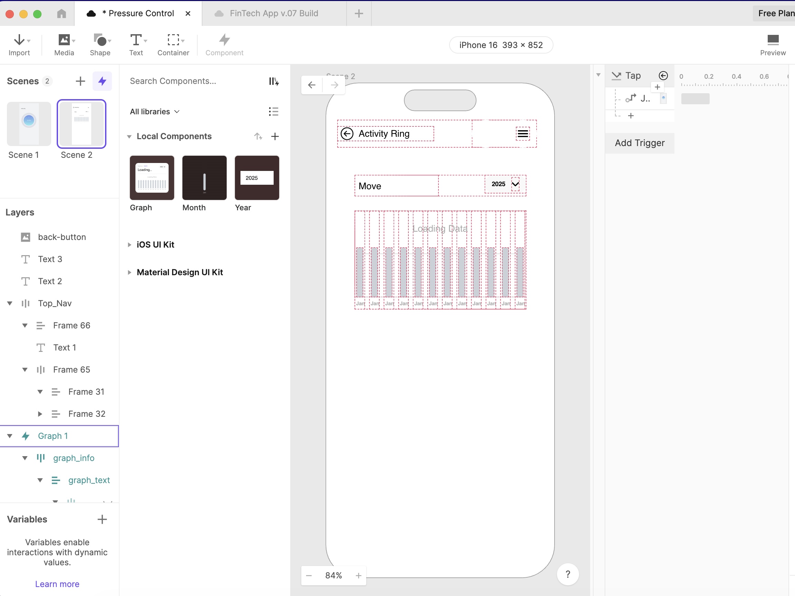The height and width of the screenshot is (596, 795).
Task: Click the lightning icon beside the Scenes header
Action: click(x=102, y=81)
